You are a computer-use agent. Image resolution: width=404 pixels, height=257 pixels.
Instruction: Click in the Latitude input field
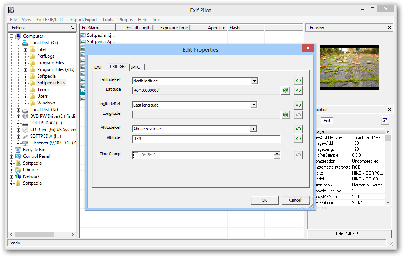(206, 90)
